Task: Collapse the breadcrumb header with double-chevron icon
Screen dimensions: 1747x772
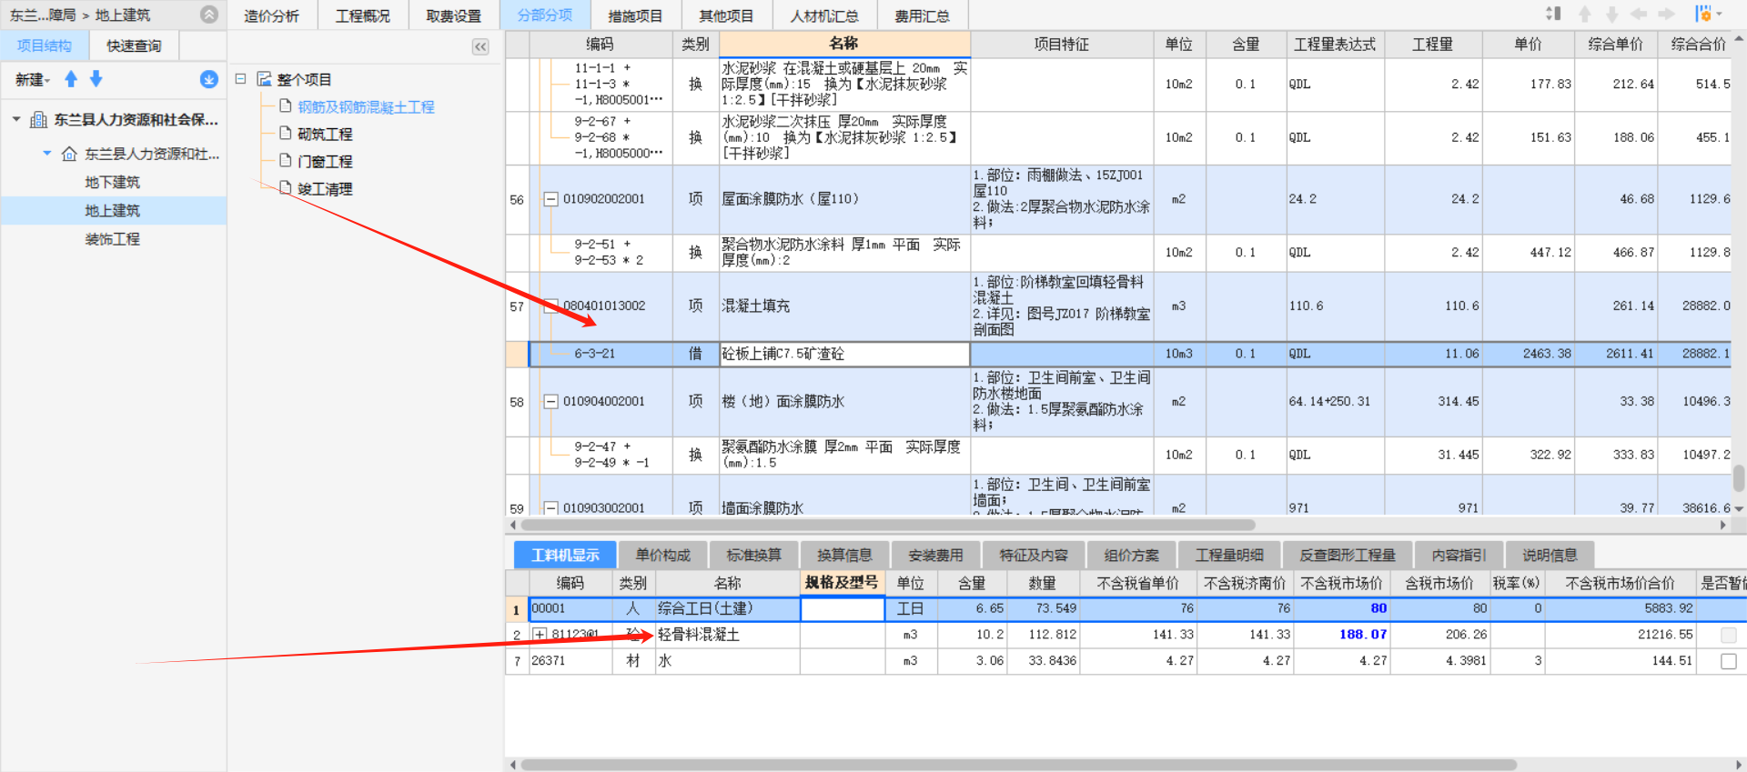Action: (209, 15)
